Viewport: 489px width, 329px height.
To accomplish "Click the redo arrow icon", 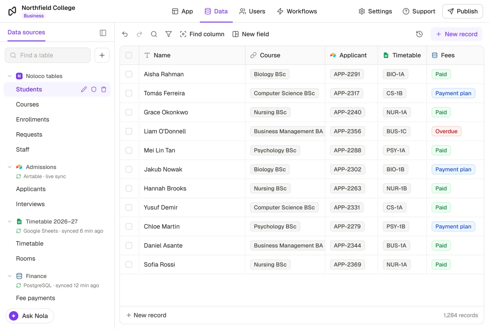I will [x=139, y=34].
